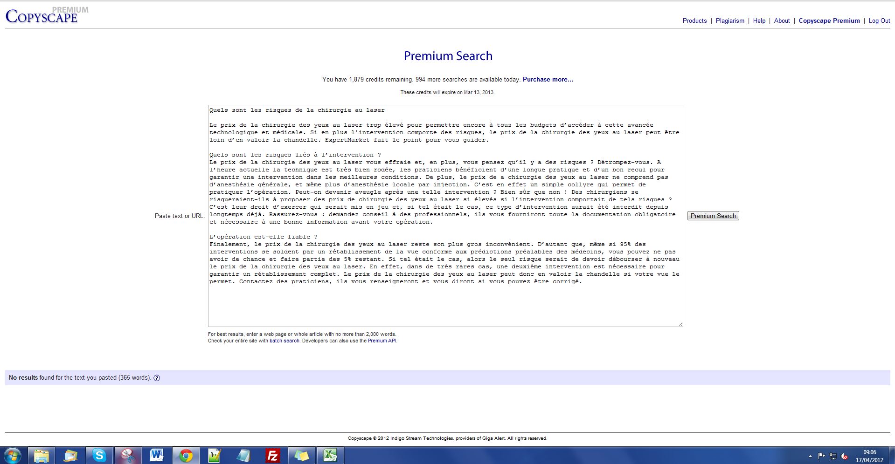Launch FileZilla from the taskbar

point(272,455)
